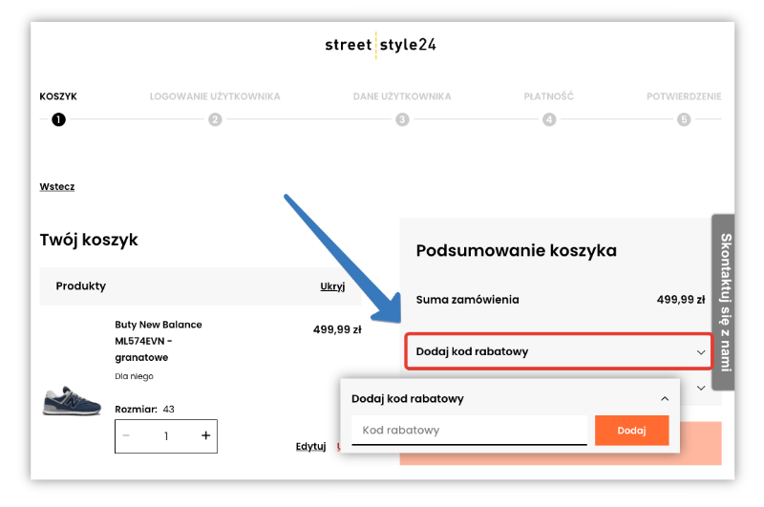Click step 1 Koszyk circle

tap(58, 119)
